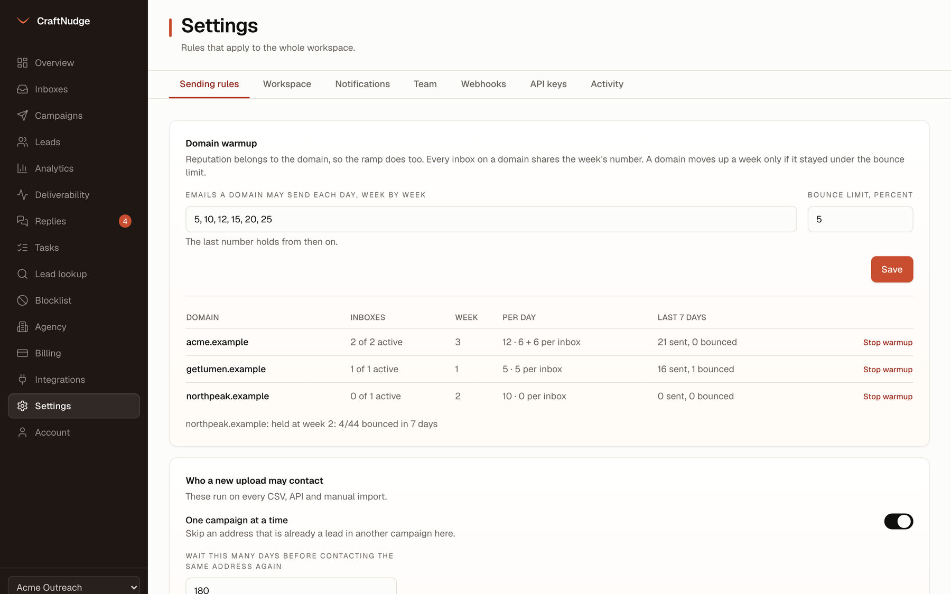Expand the Acme Outreach workspace dropdown
This screenshot has height=594, width=951.
[x=74, y=587]
